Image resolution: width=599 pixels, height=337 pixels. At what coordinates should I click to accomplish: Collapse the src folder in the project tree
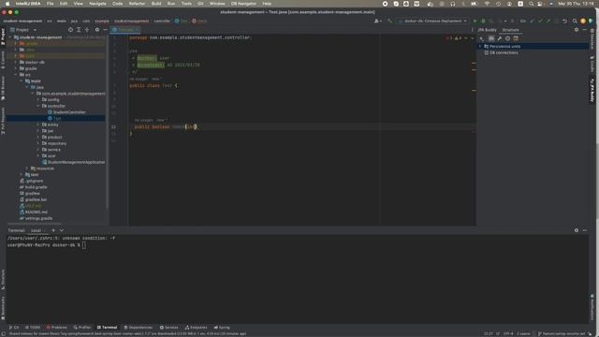click(16, 75)
